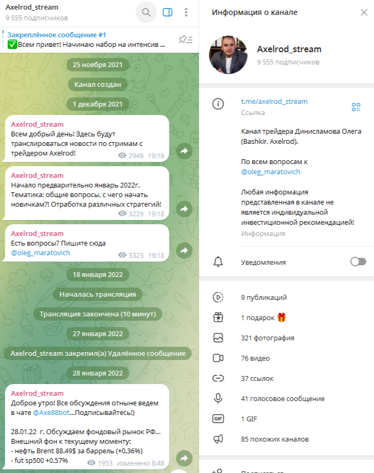Open the 76 видео section
Screen dimensions: 374x473
(287, 358)
